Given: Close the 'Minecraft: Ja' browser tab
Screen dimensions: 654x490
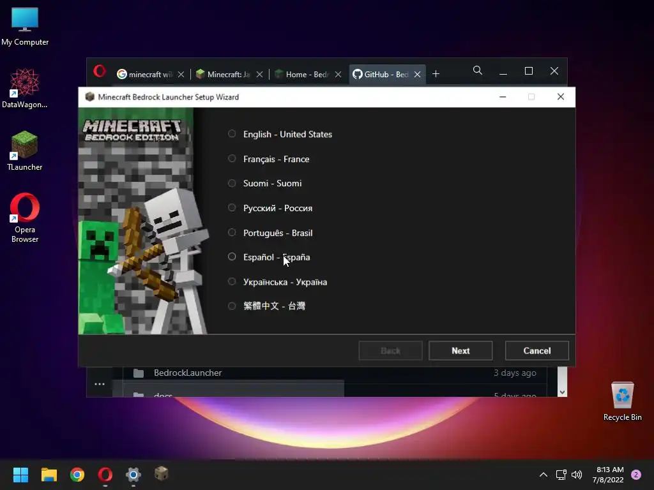Looking at the screenshot, I should coord(259,74).
